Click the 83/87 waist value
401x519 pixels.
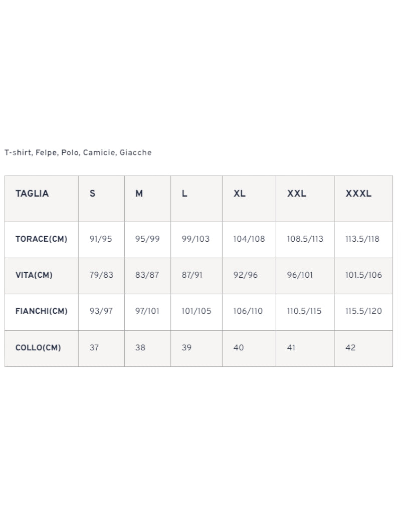(147, 275)
